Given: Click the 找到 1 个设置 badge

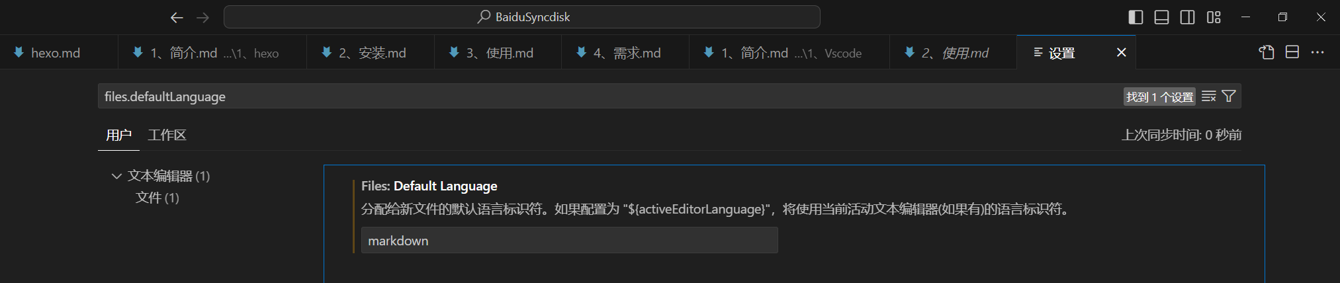Looking at the screenshot, I should [1160, 97].
